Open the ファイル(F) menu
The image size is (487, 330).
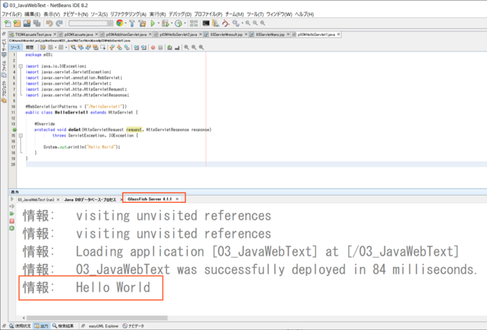click(x=12, y=15)
